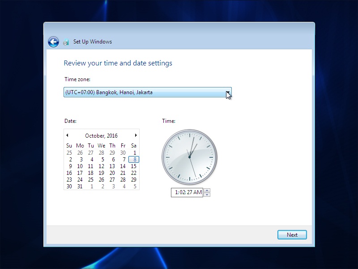Select October 13 in the calendar

point(112,166)
